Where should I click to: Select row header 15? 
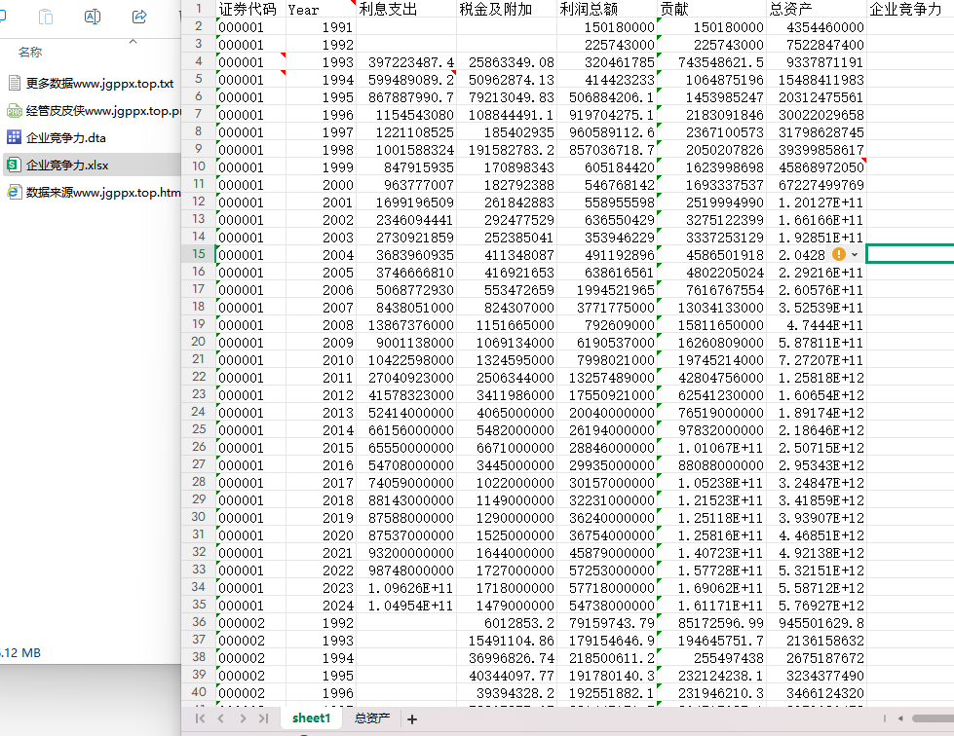point(199,254)
